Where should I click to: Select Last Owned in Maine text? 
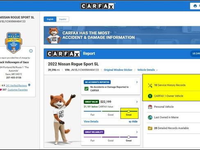pyautogui.click(x=166, y=117)
